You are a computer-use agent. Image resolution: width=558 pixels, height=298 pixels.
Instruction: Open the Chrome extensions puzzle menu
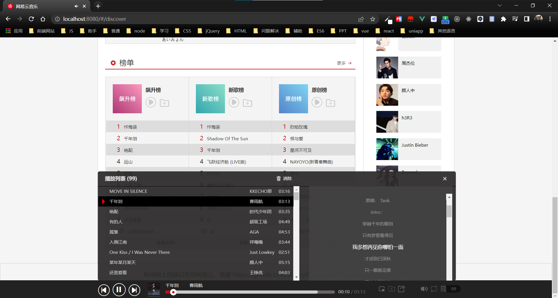tap(503, 19)
